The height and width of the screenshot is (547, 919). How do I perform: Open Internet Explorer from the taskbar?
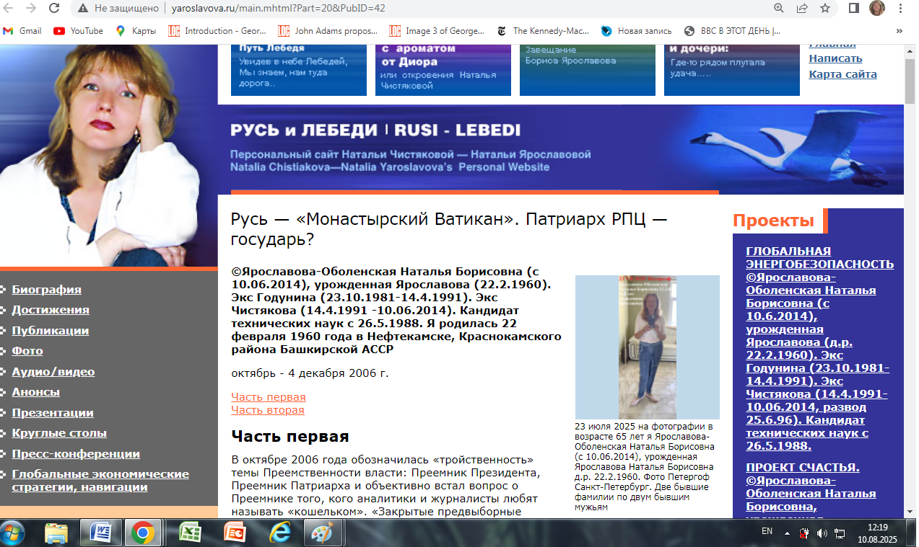pos(279,533)
